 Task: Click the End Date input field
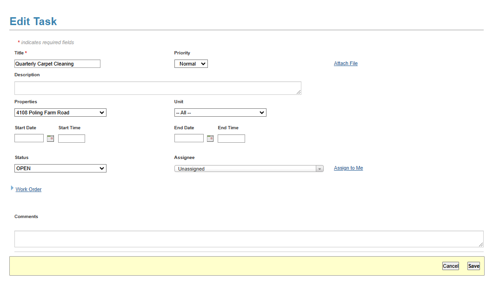pos(189,139)
